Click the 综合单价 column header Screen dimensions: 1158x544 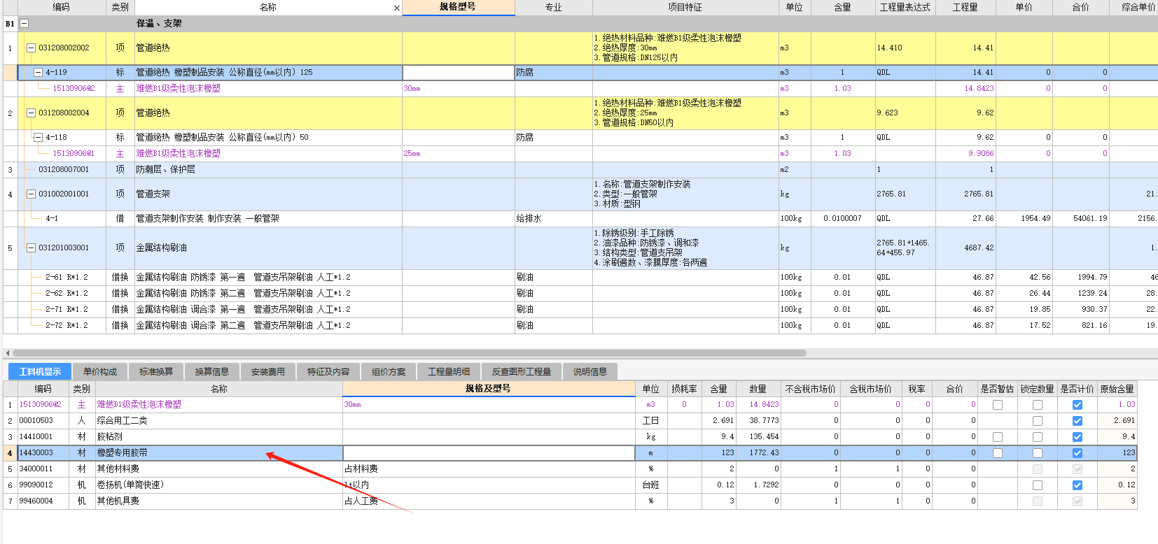coord(1134,7)
